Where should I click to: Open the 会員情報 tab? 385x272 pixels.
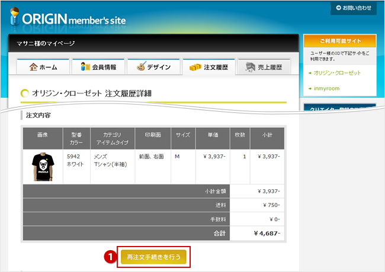pyautogui.click(x=98, y=67)
